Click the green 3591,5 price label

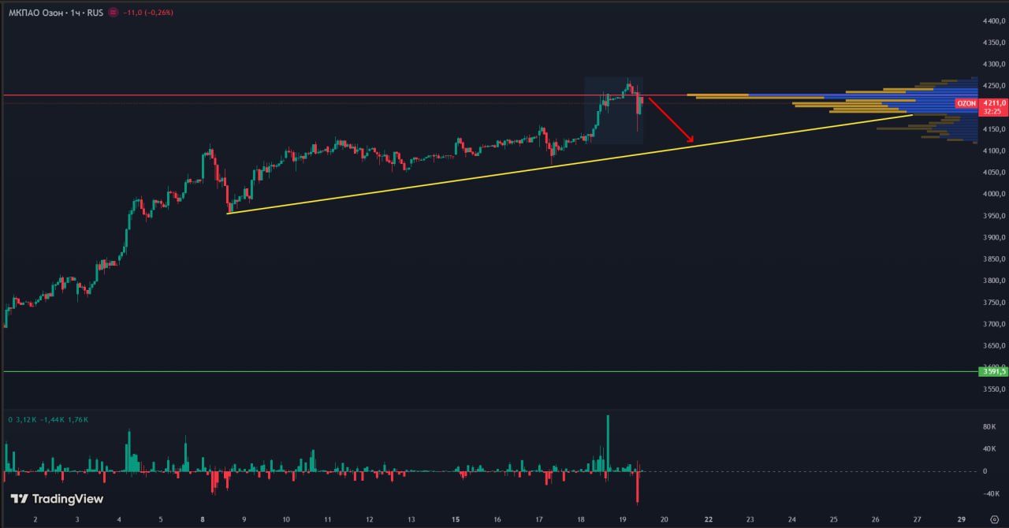pyautogui.click(x=992, y=371)
